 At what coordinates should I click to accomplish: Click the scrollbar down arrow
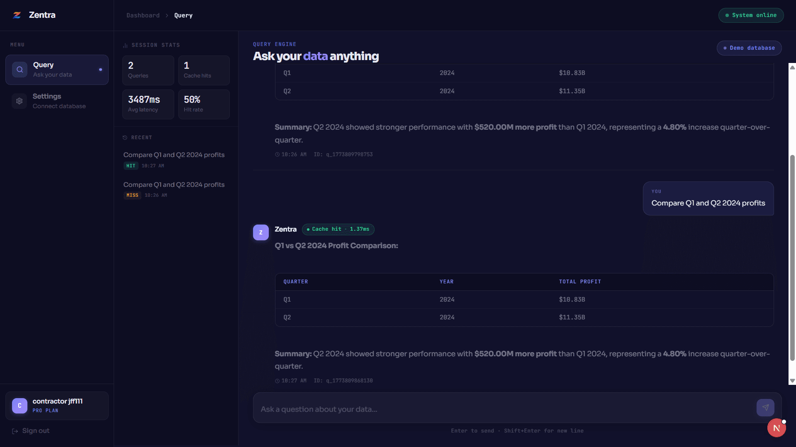[792, 381]
